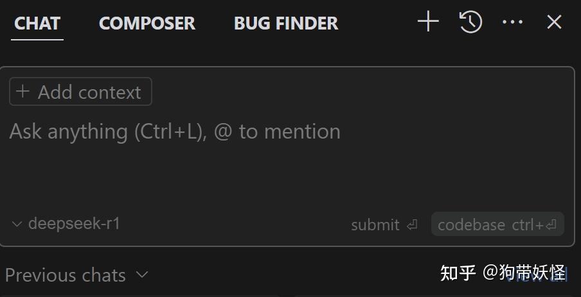Submit the chat message
The width and height of the screenshot is (581, 297).
[x=384, y=225]
